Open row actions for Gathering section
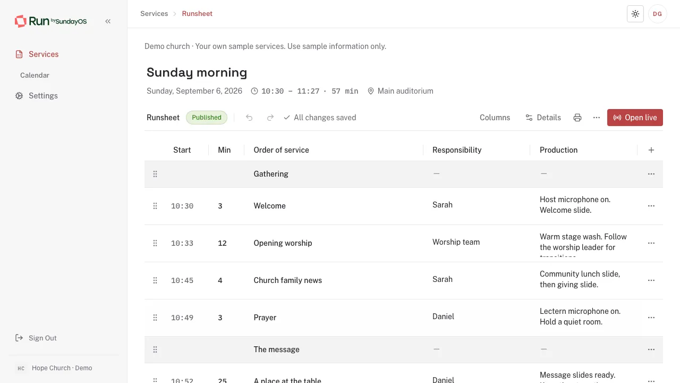 tap(651, 174)
